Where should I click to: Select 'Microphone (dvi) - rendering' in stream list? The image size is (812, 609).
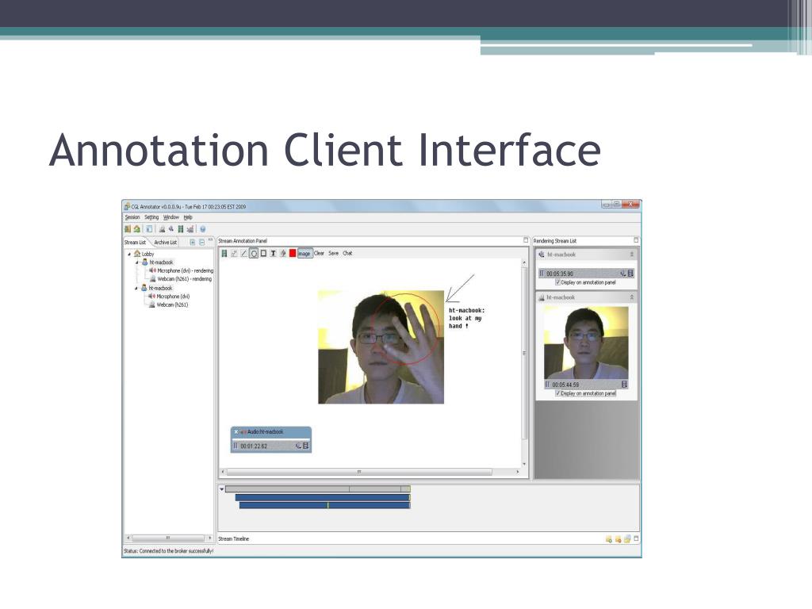tap(185, 271)
